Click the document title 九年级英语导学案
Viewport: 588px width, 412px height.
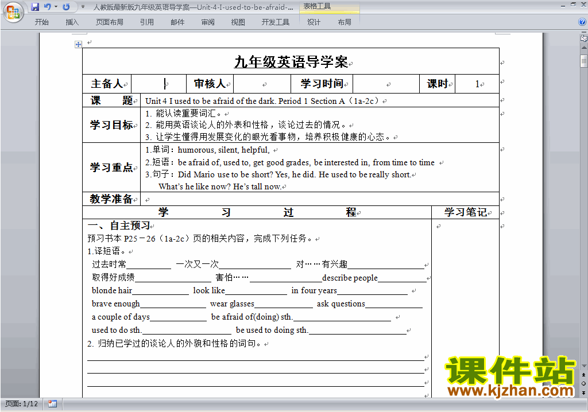(291, 62)
